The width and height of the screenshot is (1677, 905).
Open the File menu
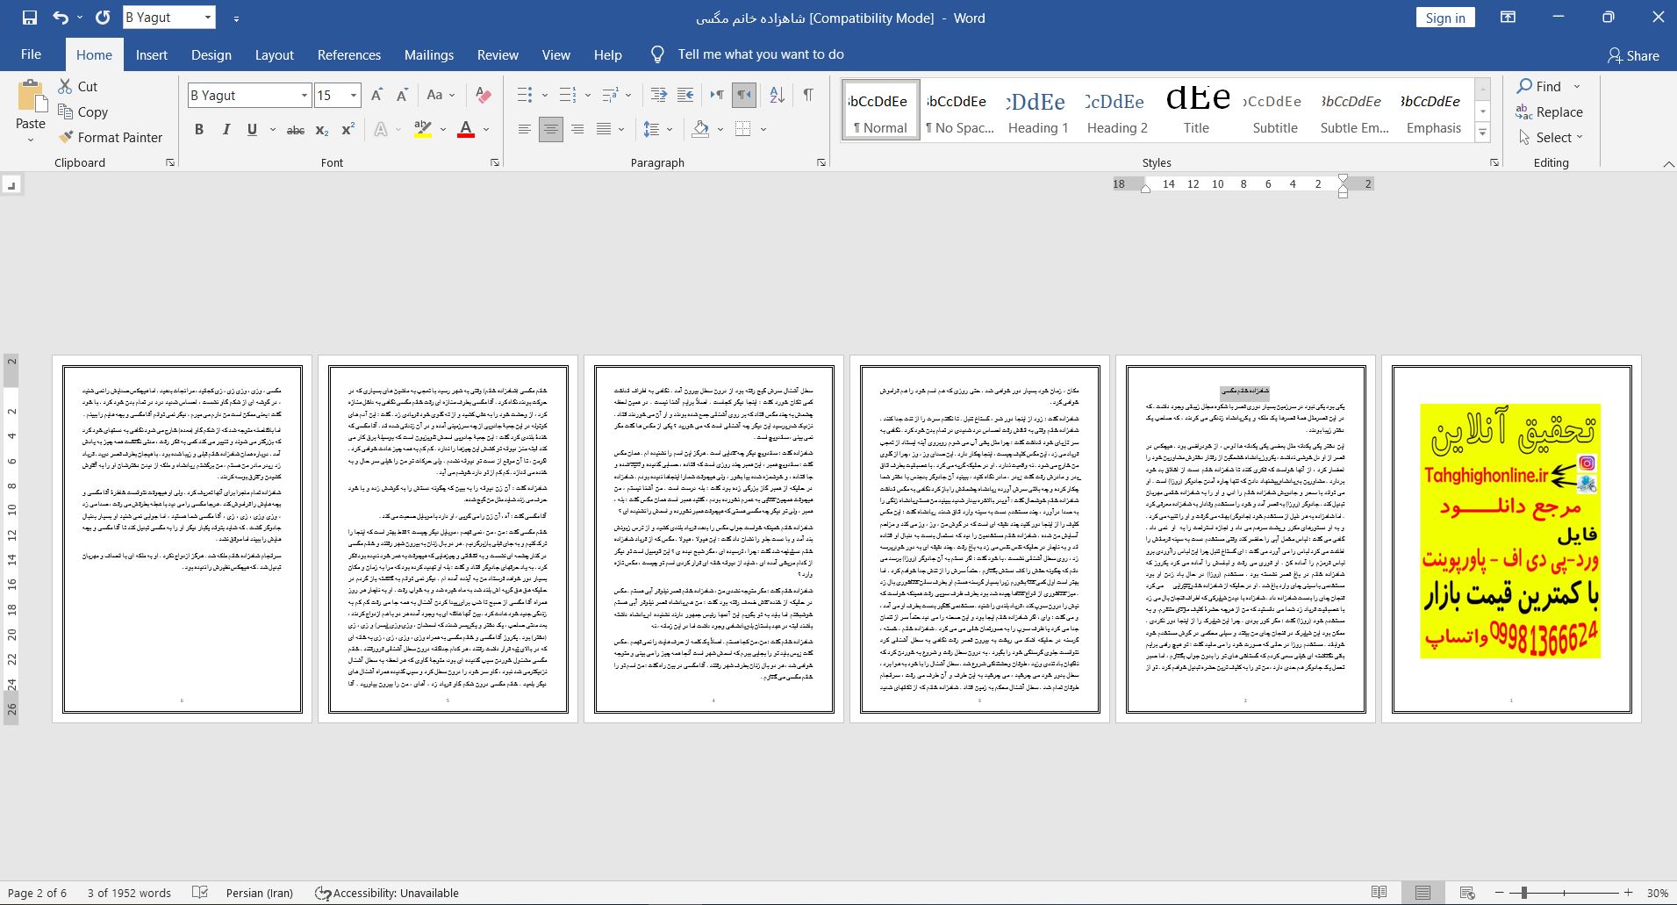[x=31, y=54]
